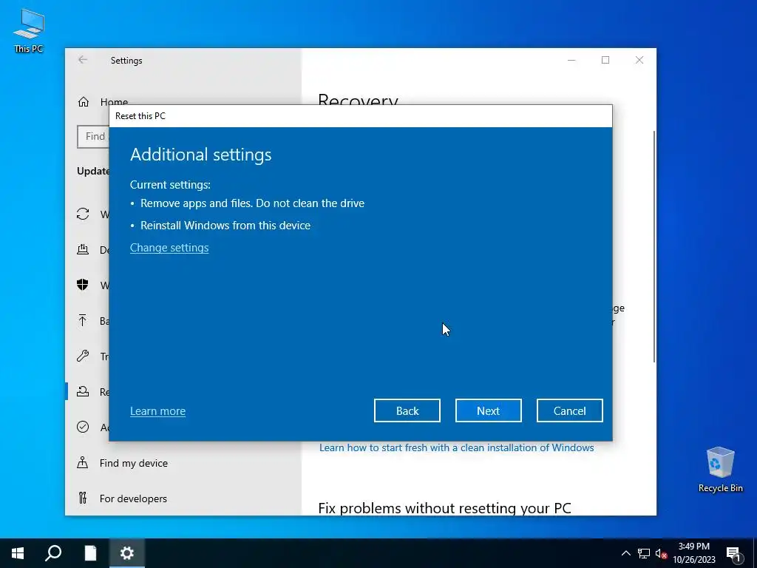Click 'Reinstall Windows from this device' text
The width and height of the screenshot is (757, 568).
(225, 226)
